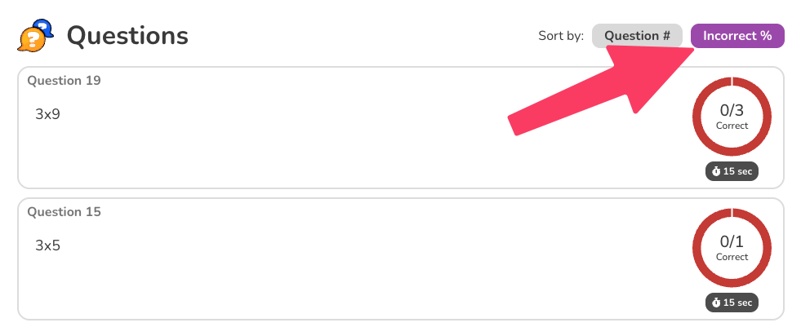
Task: Click the "Sort by:" label
Action: (x=561, y=36)
